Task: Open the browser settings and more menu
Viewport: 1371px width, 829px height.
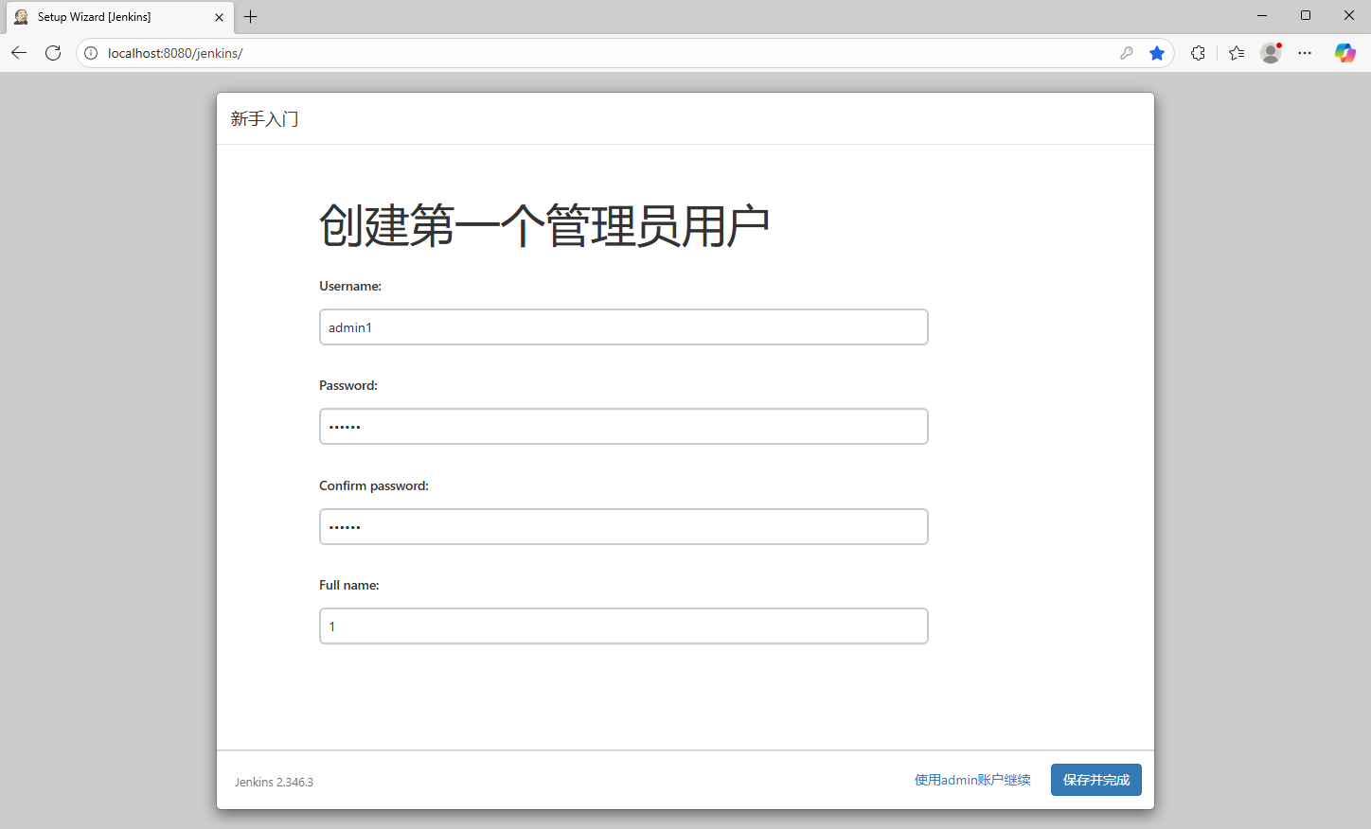Action: point(1306,53)
